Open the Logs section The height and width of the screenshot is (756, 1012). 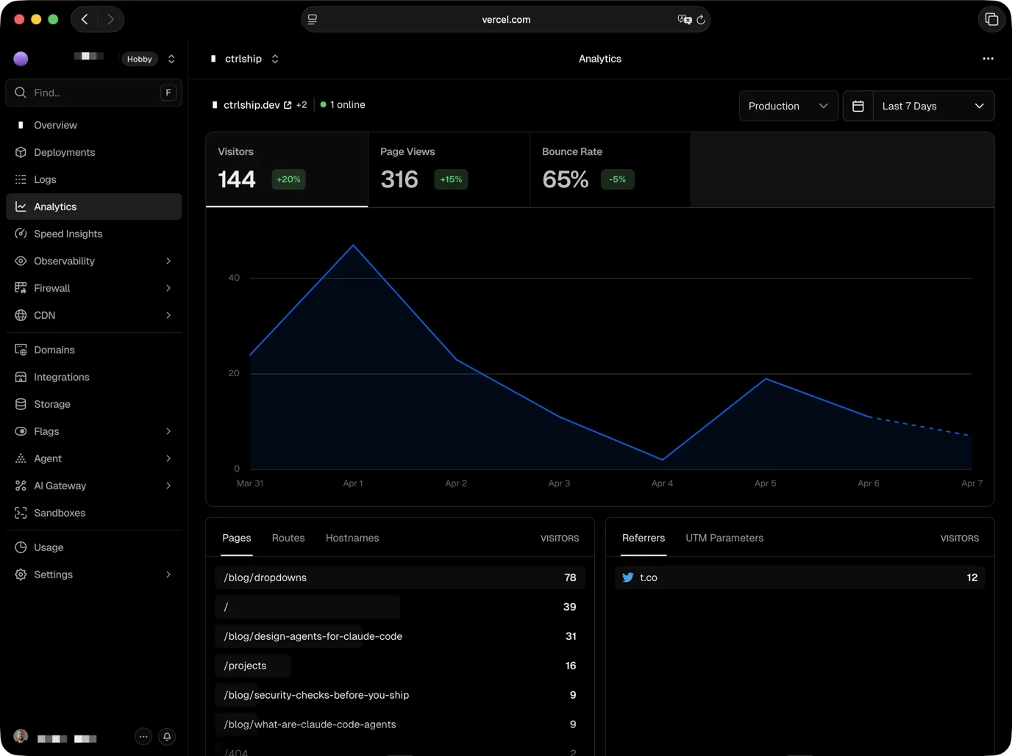click(45, 179)
